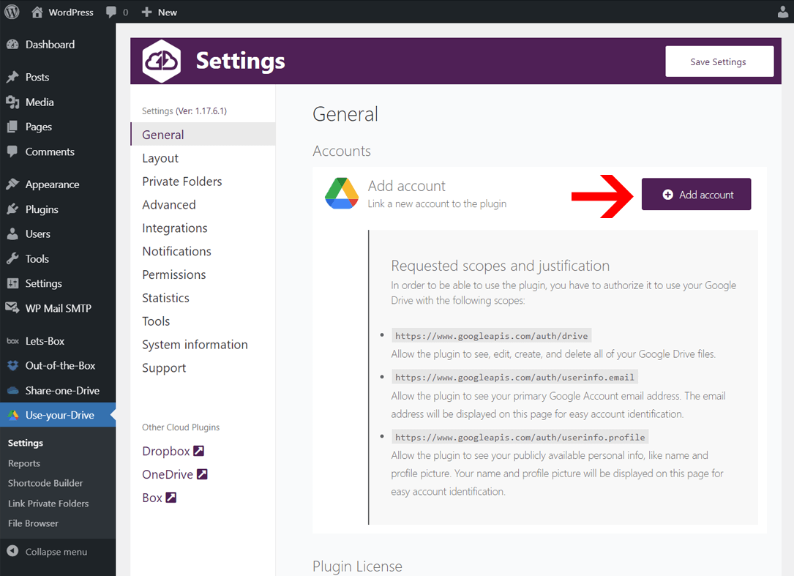Viewport: 794px width, 576px height.
Task: Open the Share-one-Drive menu item
Action: coord(58,391)
